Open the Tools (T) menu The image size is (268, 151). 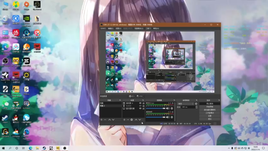148,29
